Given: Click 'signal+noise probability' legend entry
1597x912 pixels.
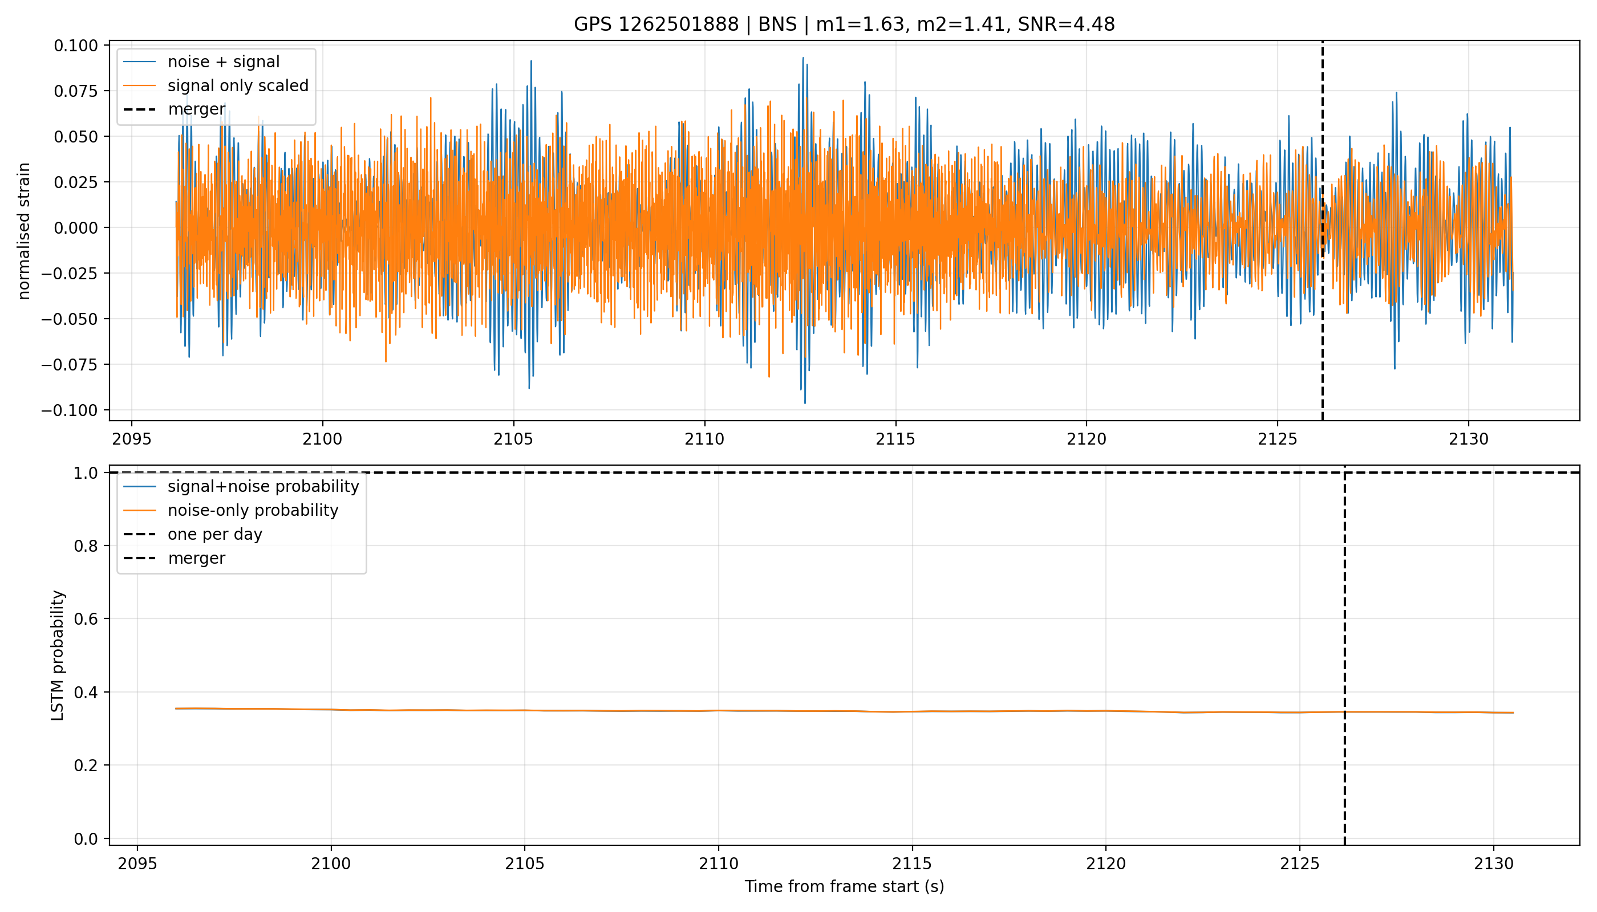Looking at the screenshot, I should (264, 487).
